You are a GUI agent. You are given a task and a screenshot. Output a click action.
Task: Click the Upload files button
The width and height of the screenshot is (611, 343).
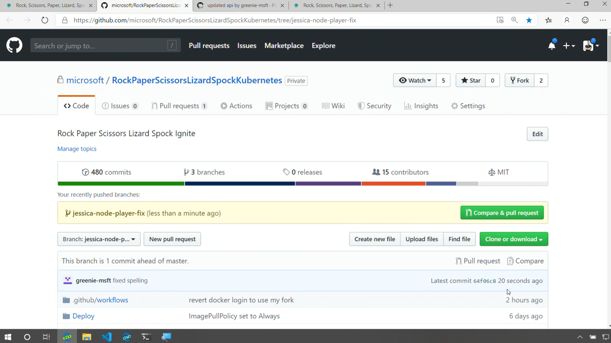click(422, 239)
